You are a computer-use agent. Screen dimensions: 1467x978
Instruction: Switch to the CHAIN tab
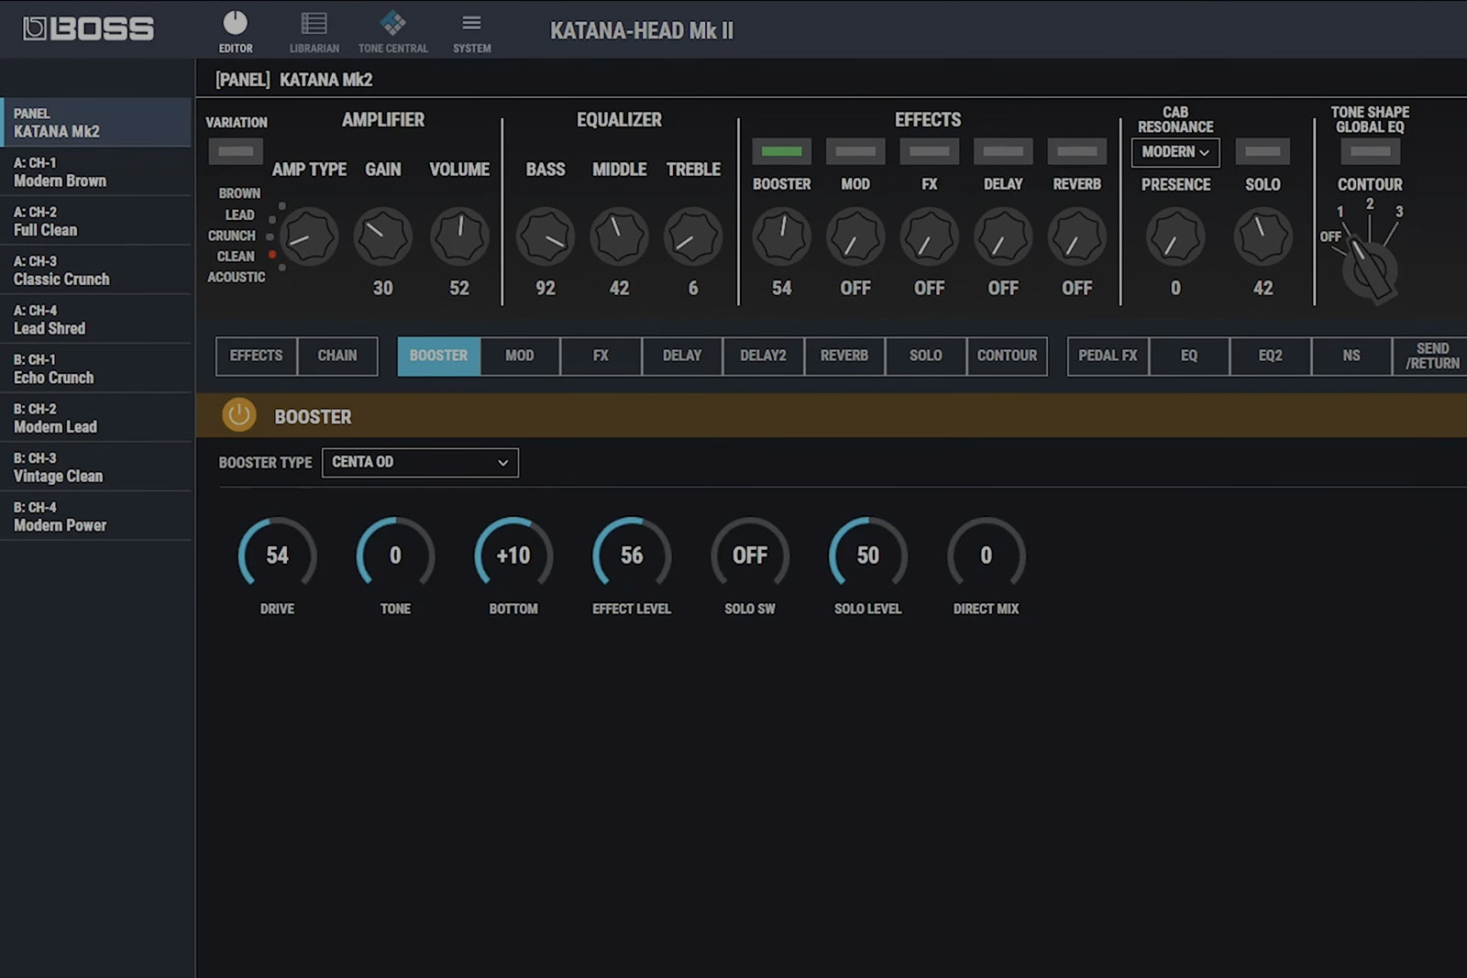(337, 356)
